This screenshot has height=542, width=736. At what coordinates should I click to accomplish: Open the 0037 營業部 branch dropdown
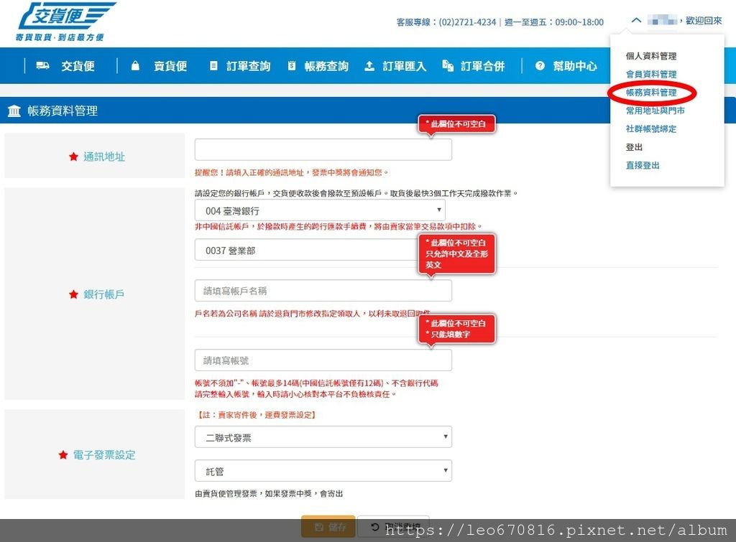[306, 250]
